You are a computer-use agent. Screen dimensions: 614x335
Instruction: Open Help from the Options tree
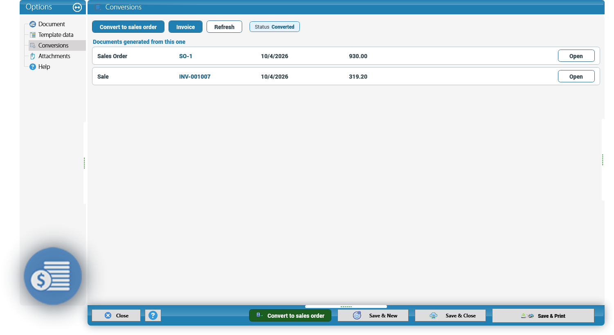click(44, 67)
